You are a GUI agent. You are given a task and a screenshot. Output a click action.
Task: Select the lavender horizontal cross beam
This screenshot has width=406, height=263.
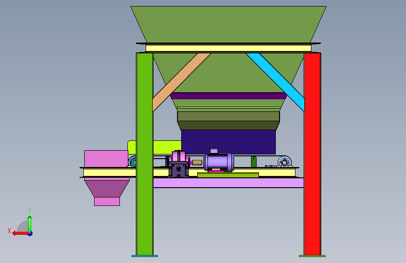229,183
